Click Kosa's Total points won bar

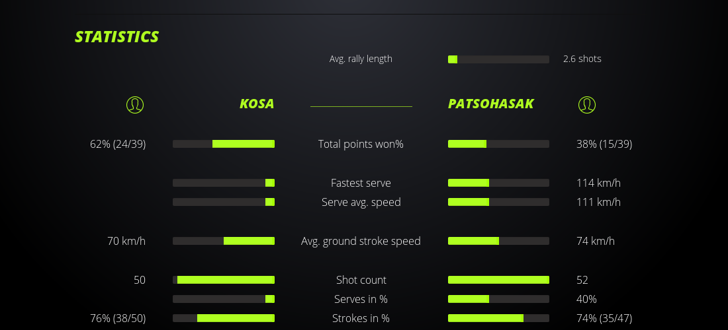pyautogui.click(x=224, y=144)
